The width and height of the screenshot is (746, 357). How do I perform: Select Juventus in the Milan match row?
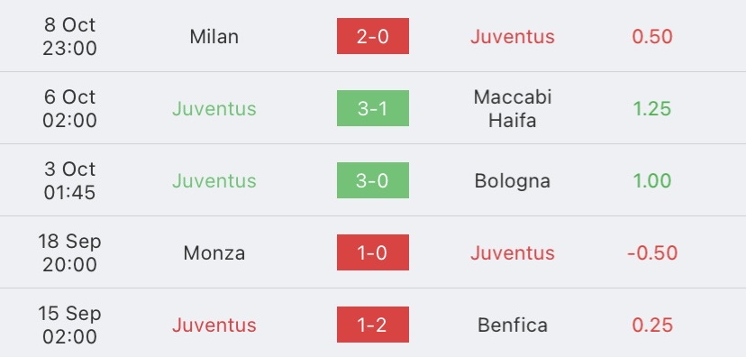coord(513,37)
